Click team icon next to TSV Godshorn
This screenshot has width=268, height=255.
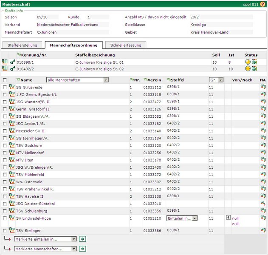click(12, 145)
